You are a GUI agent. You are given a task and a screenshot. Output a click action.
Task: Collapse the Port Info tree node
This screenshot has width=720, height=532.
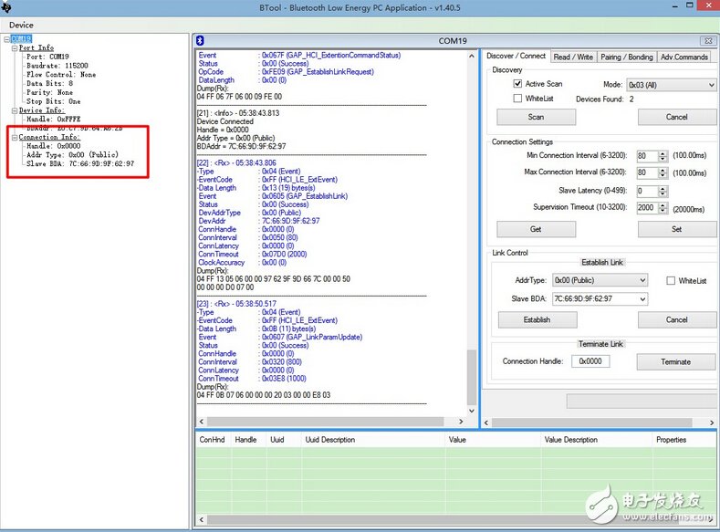coord(15,47)
